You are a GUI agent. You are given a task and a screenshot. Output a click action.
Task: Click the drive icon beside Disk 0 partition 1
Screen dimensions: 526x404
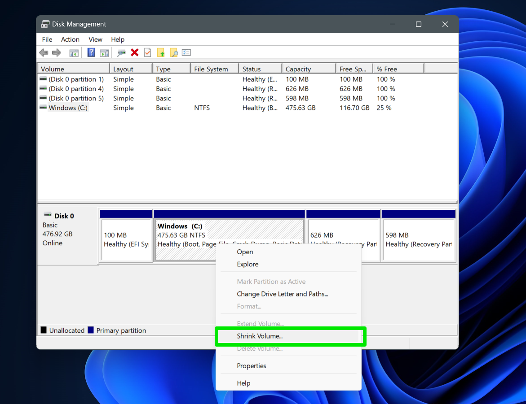pyautogui.click(x=43, y=79)
